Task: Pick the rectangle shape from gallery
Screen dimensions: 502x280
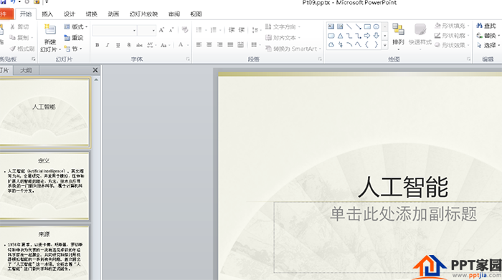Action: 367,26
